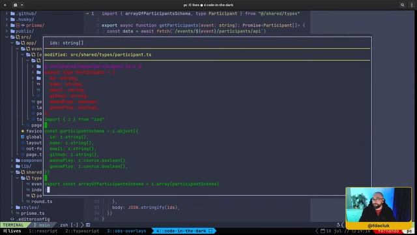Click the .husky/ folder icon
The width and height of the screenshot is (417, 235).
pyautogui.click(x=12, y=20)
